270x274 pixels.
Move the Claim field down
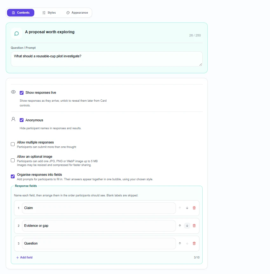(x=187, y=208)
